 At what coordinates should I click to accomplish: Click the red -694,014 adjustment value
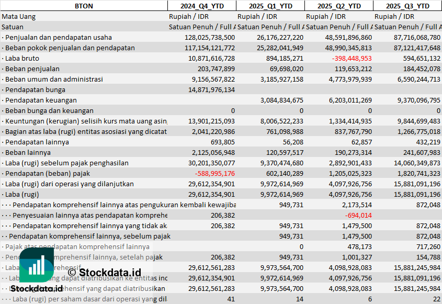click(358, 215)
